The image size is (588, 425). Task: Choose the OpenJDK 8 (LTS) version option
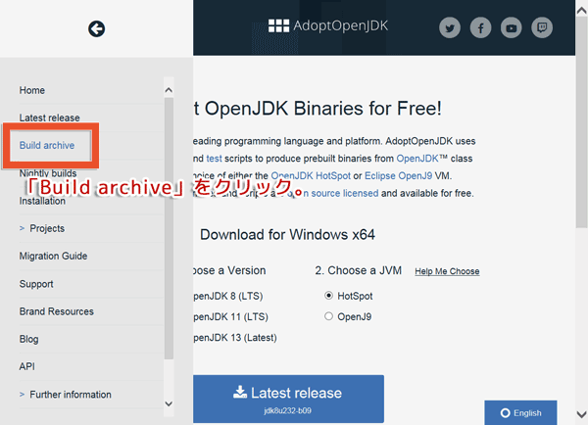(228, 296)
